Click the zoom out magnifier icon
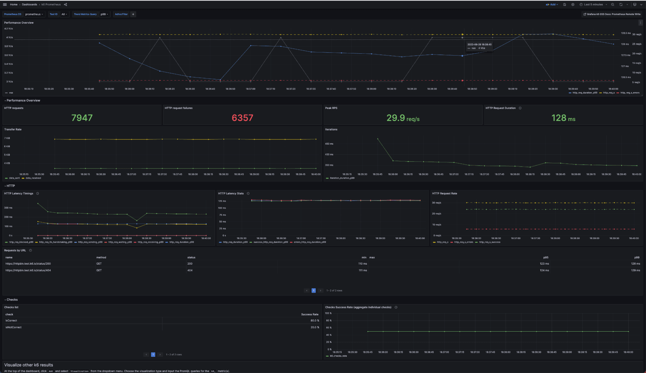The width and height of the screenshot is (646, 373). 613,5
